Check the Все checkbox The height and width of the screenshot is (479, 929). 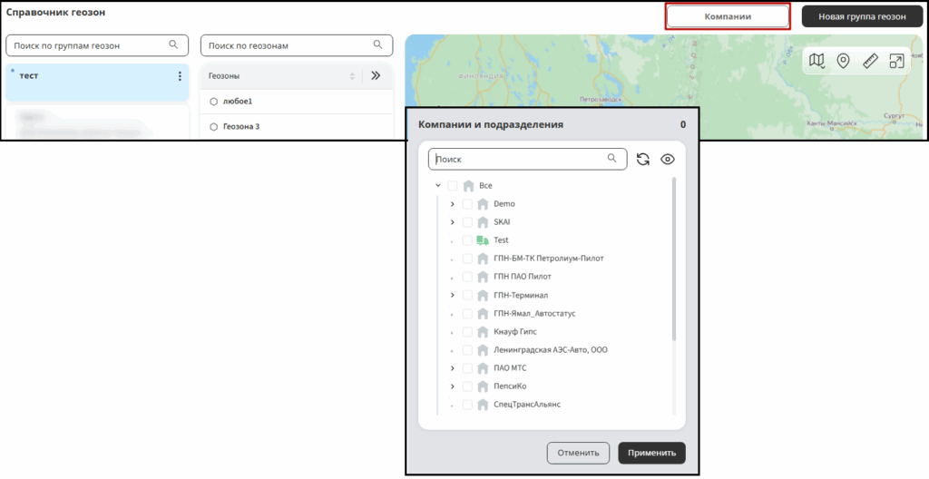(x=453, y=186)
